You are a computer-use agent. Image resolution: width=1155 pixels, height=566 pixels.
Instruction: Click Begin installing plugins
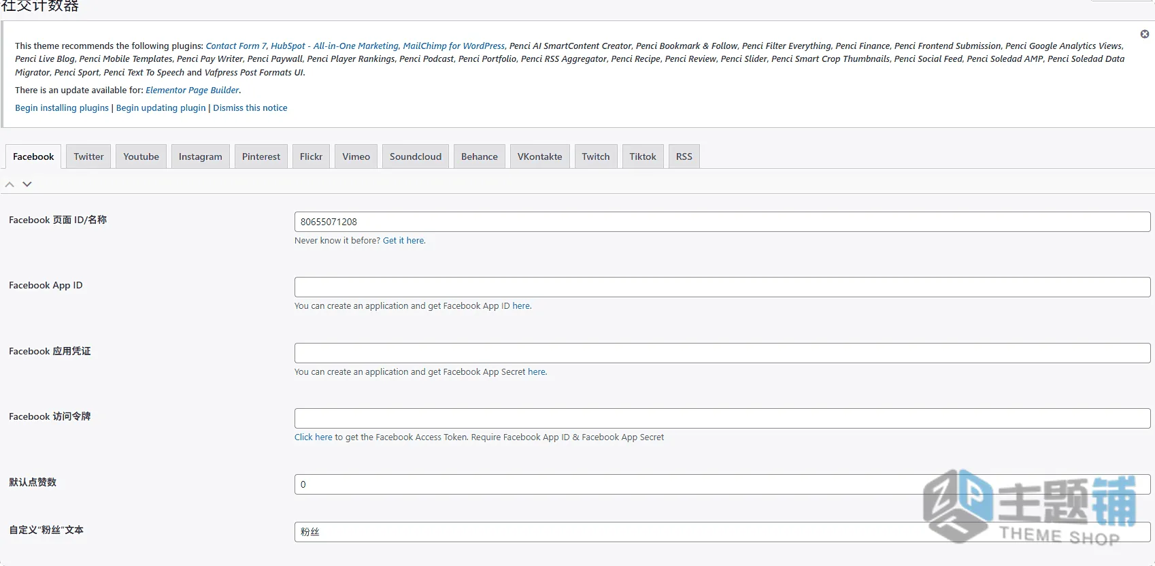click(x=62, y=108)
